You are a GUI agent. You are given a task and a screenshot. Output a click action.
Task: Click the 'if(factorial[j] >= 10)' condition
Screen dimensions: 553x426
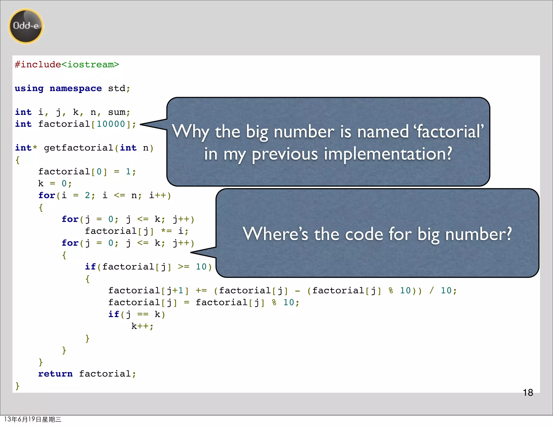(148, 267)
